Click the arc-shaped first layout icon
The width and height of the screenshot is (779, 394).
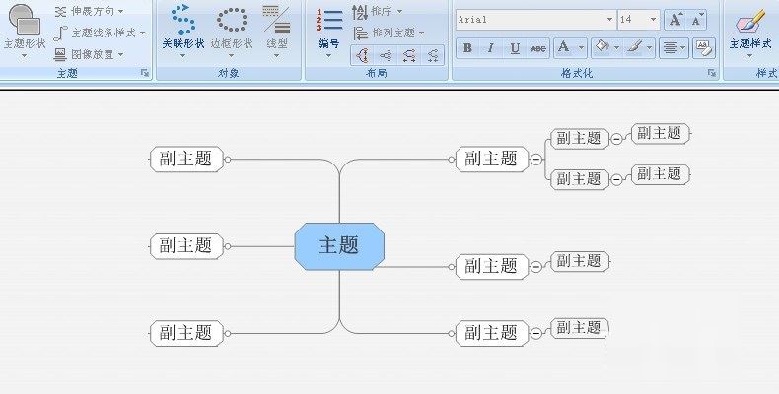point(362,55)
